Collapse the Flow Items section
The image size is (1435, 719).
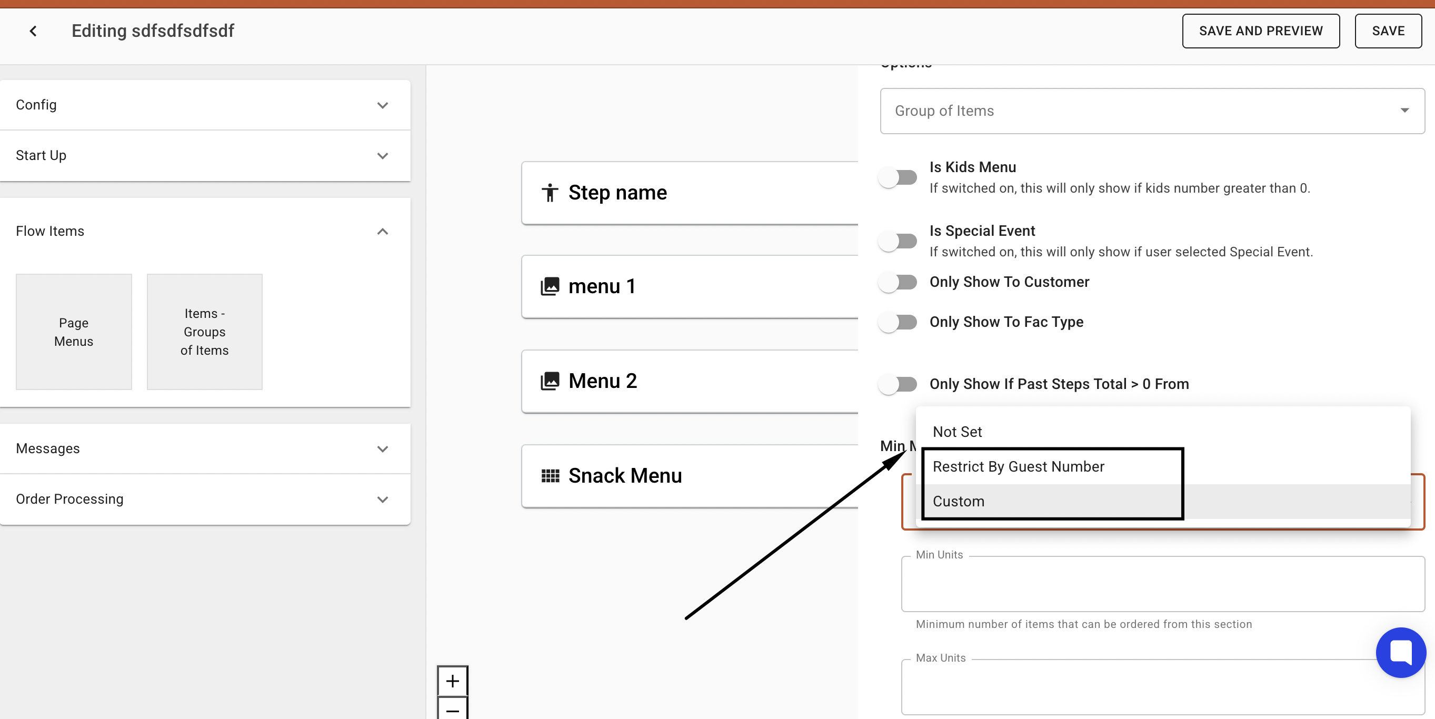(382, 231)
